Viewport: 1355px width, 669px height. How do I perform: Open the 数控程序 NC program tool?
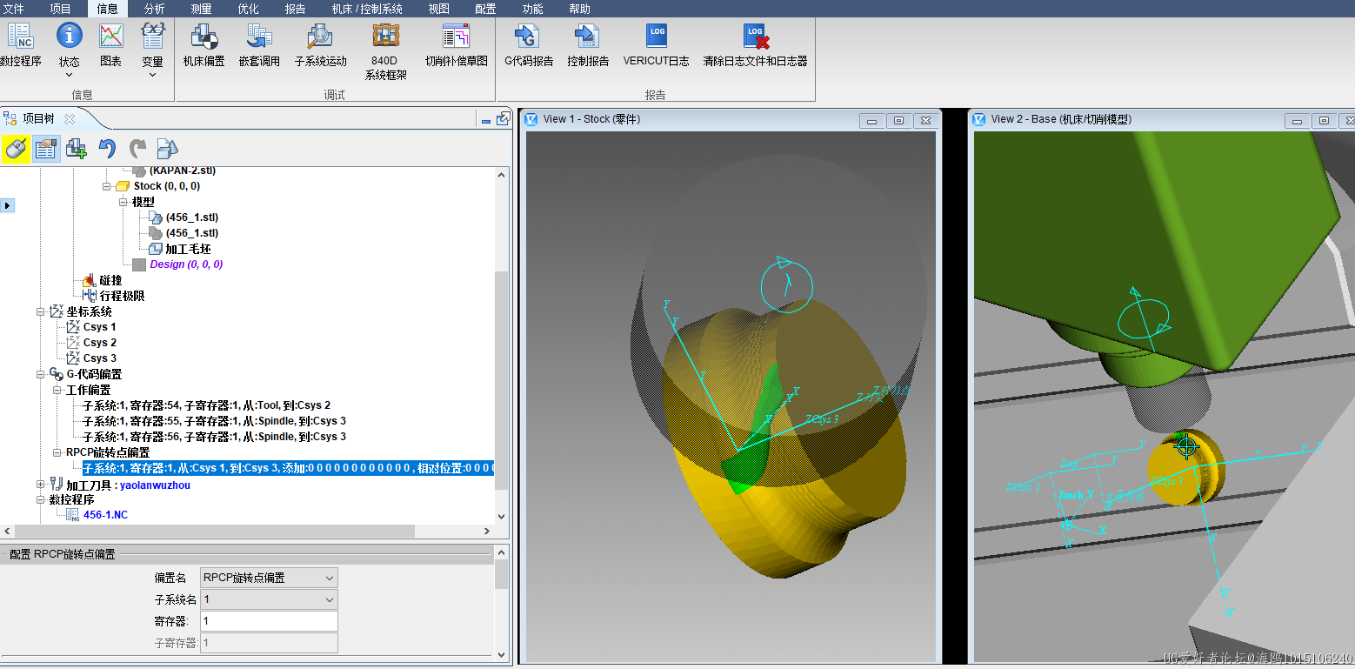point(20,45)
